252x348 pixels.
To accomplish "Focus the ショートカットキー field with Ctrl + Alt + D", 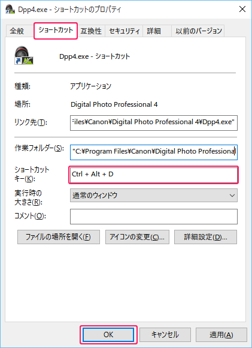I will (153, 175).
